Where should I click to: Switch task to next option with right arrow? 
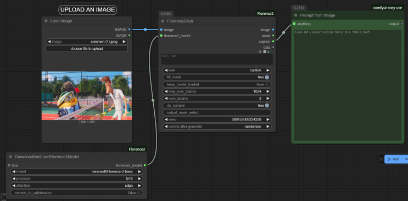coord(268,70)
